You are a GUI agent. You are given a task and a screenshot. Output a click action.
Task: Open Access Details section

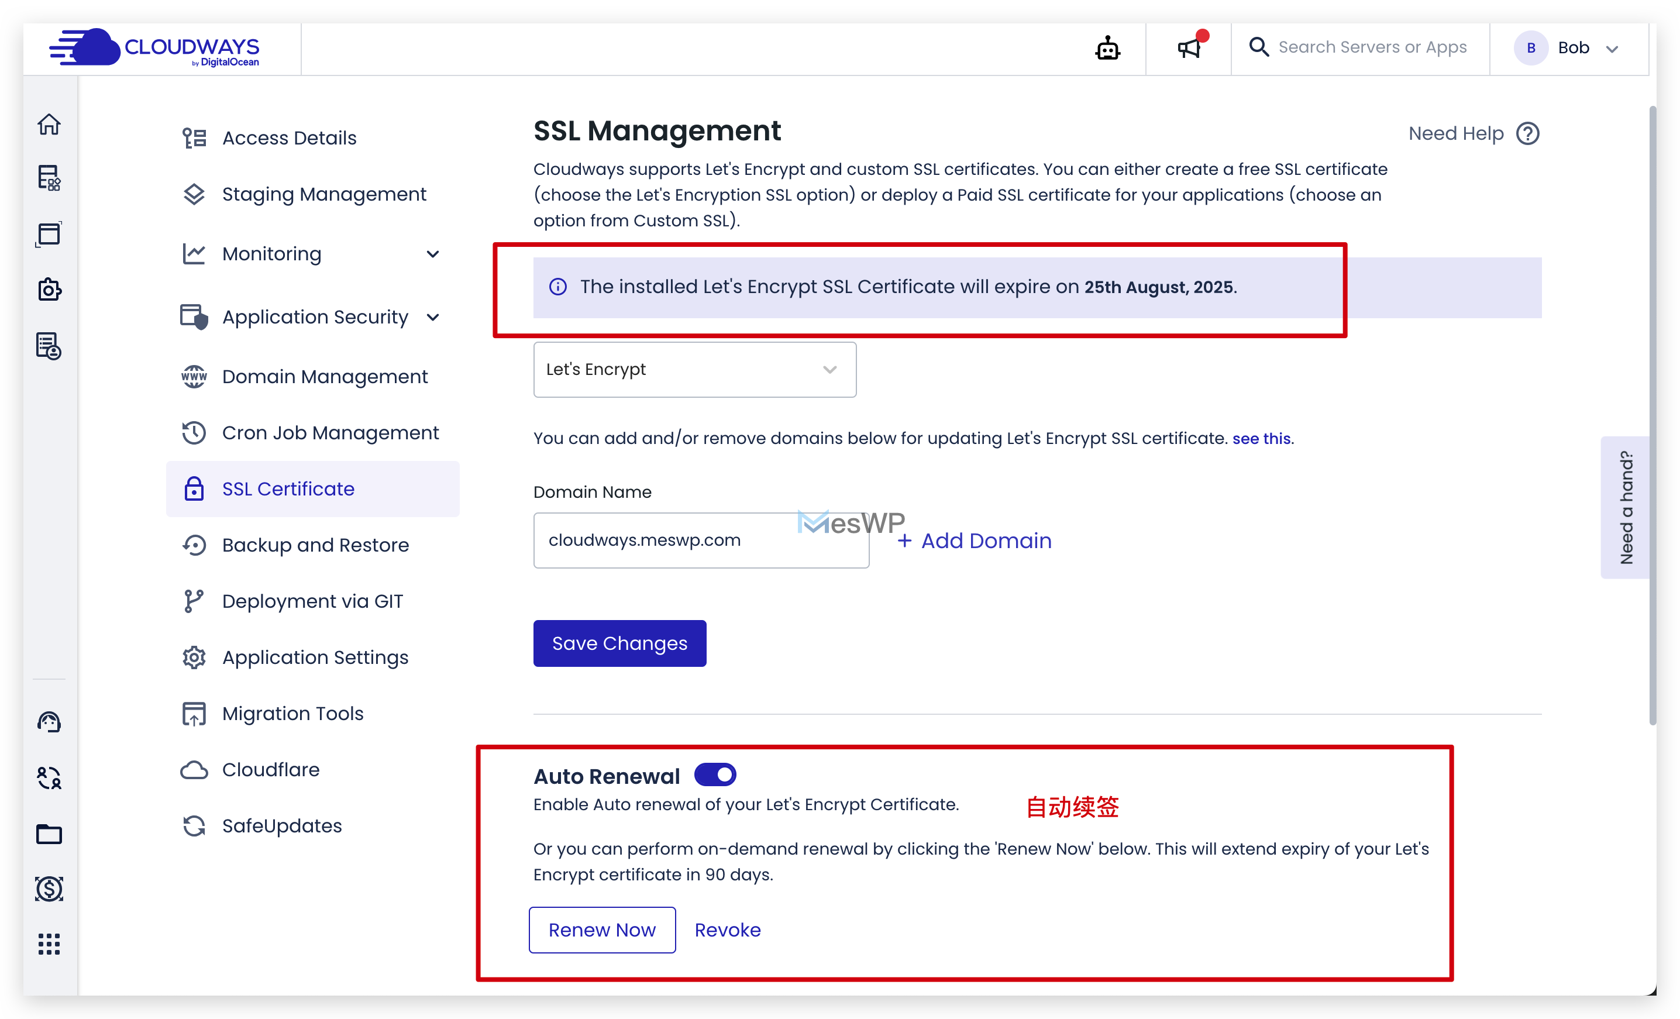click(x=313, y=137)
